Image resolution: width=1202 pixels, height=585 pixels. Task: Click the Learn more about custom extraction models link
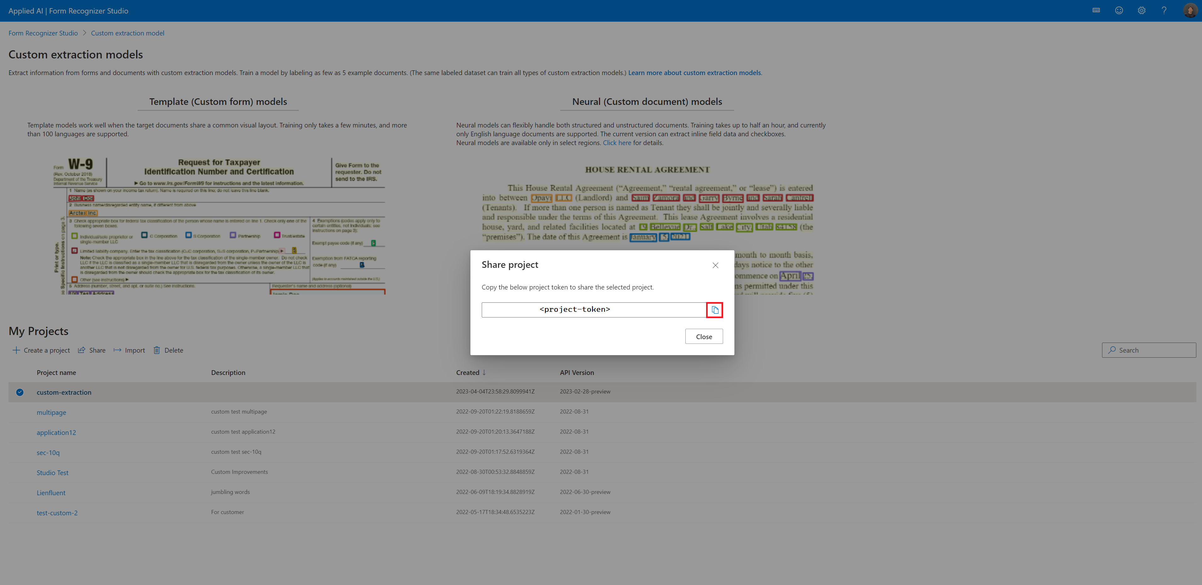tap(694, 72)
